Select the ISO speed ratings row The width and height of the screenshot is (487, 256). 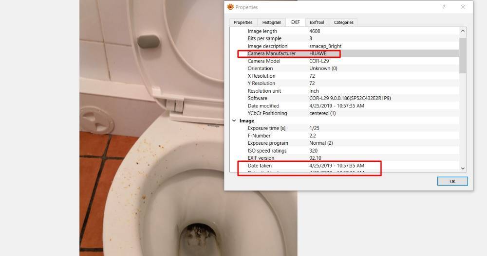[344, 151]
